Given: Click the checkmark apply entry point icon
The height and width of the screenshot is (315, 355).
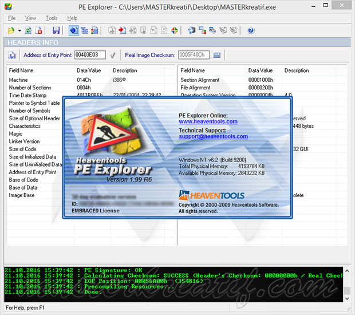Looking at the screenshot, I should tap(113, 55).
